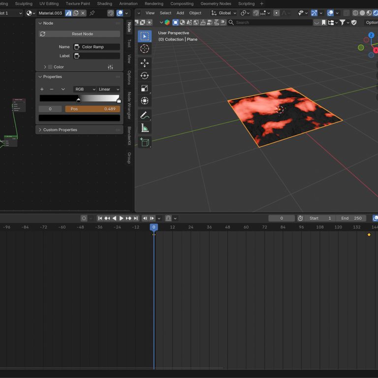The height and width of the screenshot is (378, 378).
Task: Toggle snapping magnet in 3D viewport header
Action: coord(256,13)
